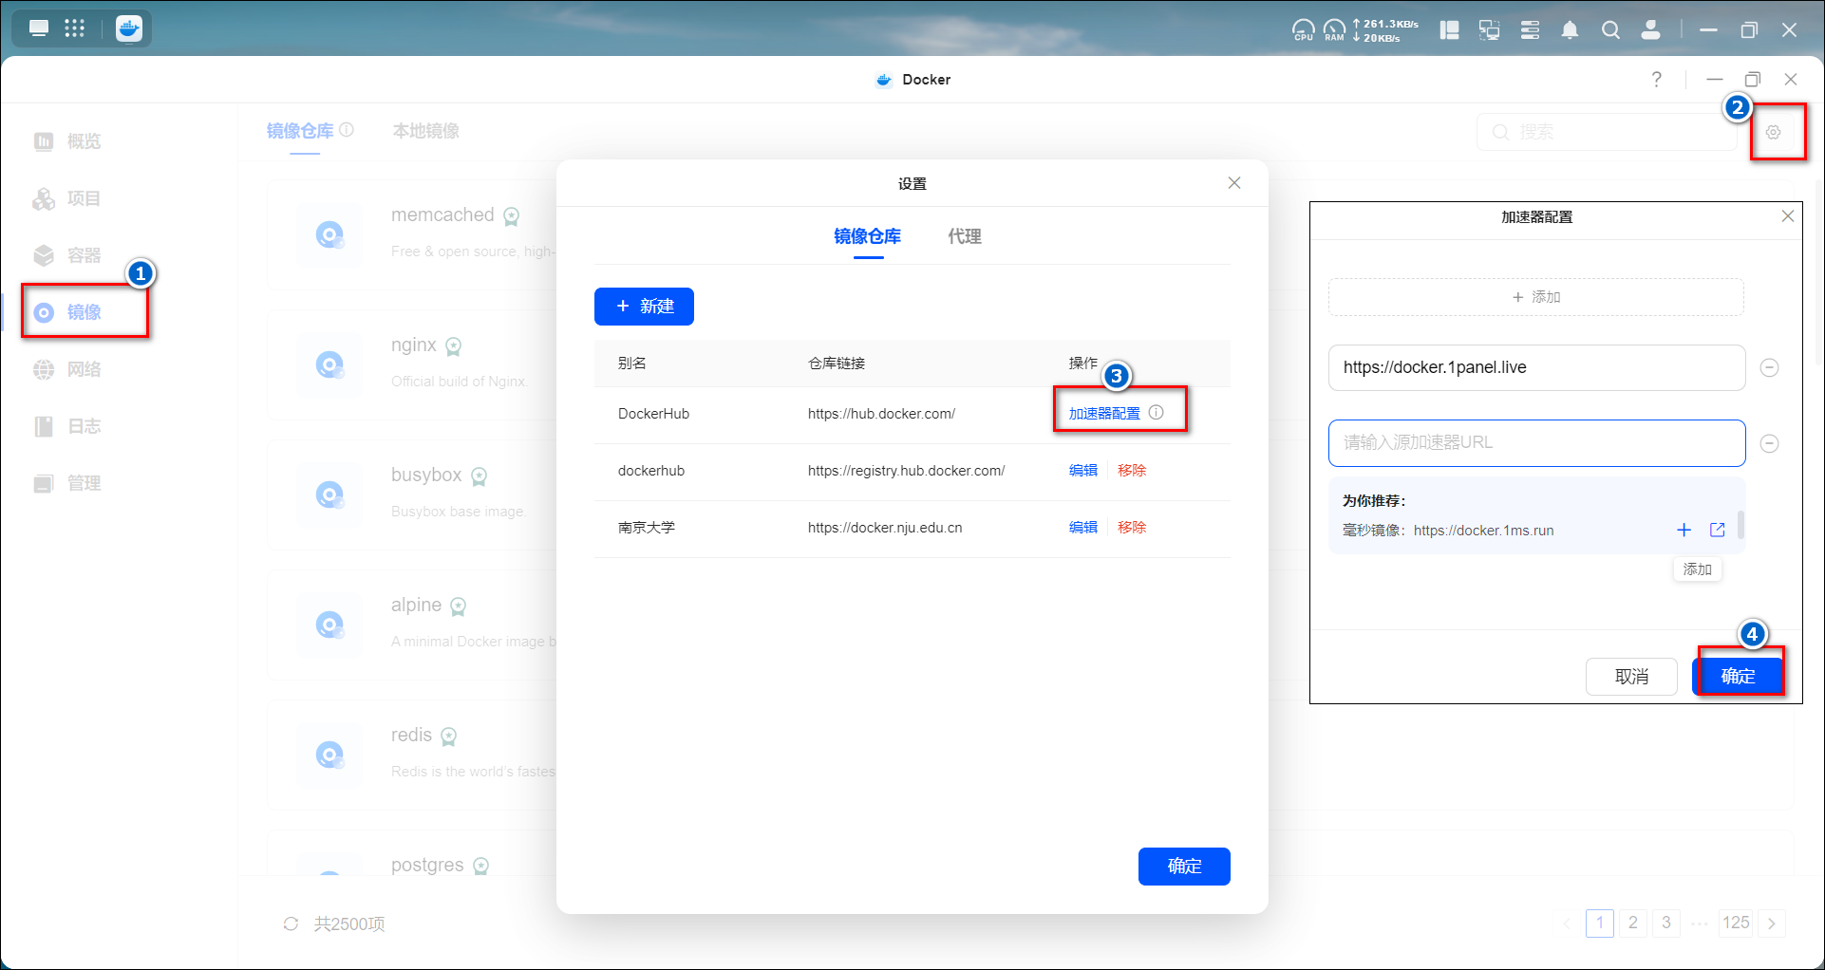Click the 新建 button
The width and height of the screenshot is (1825, 970).
coord(644,307)
